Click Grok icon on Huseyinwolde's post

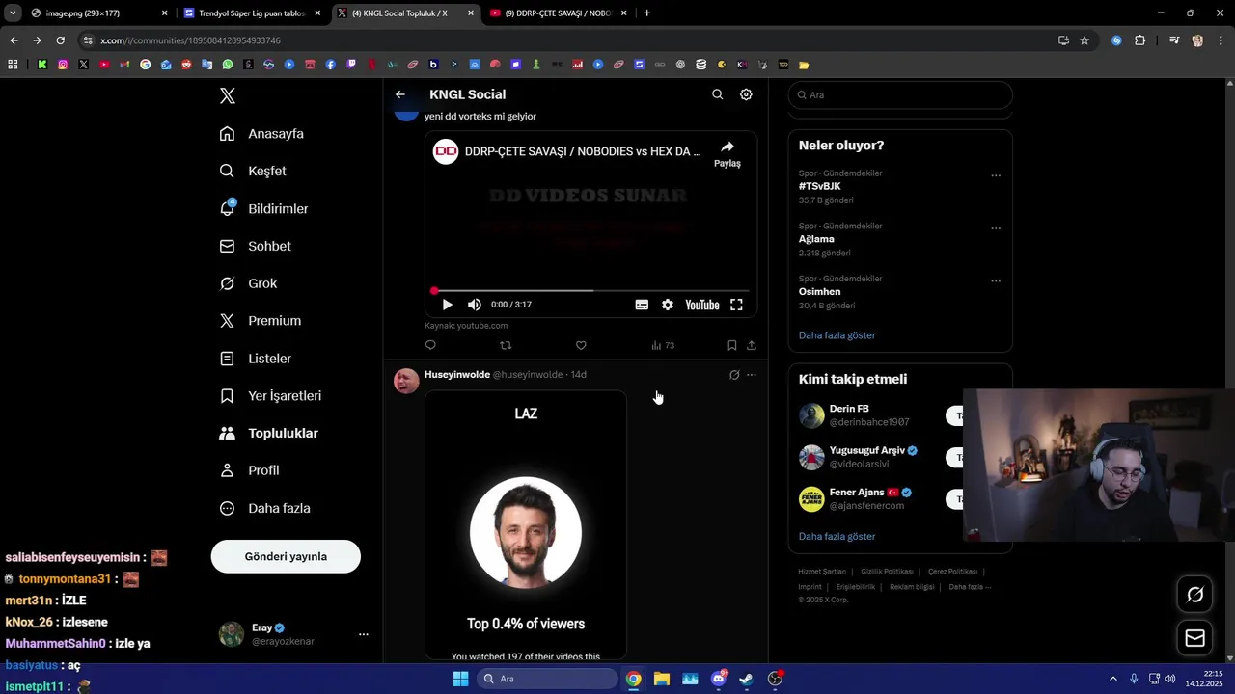734,375
